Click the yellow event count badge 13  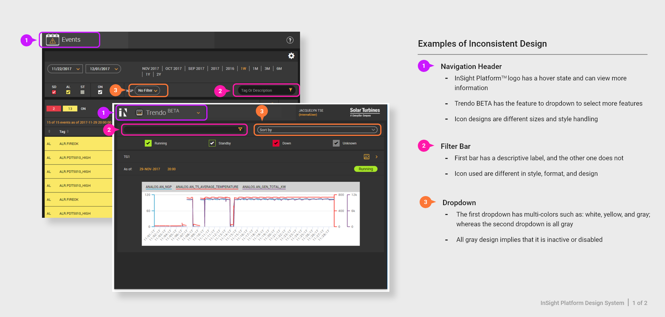(x=70, y=109)
